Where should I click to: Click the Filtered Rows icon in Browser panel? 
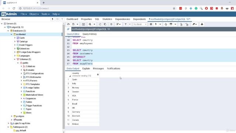(62, 19)
